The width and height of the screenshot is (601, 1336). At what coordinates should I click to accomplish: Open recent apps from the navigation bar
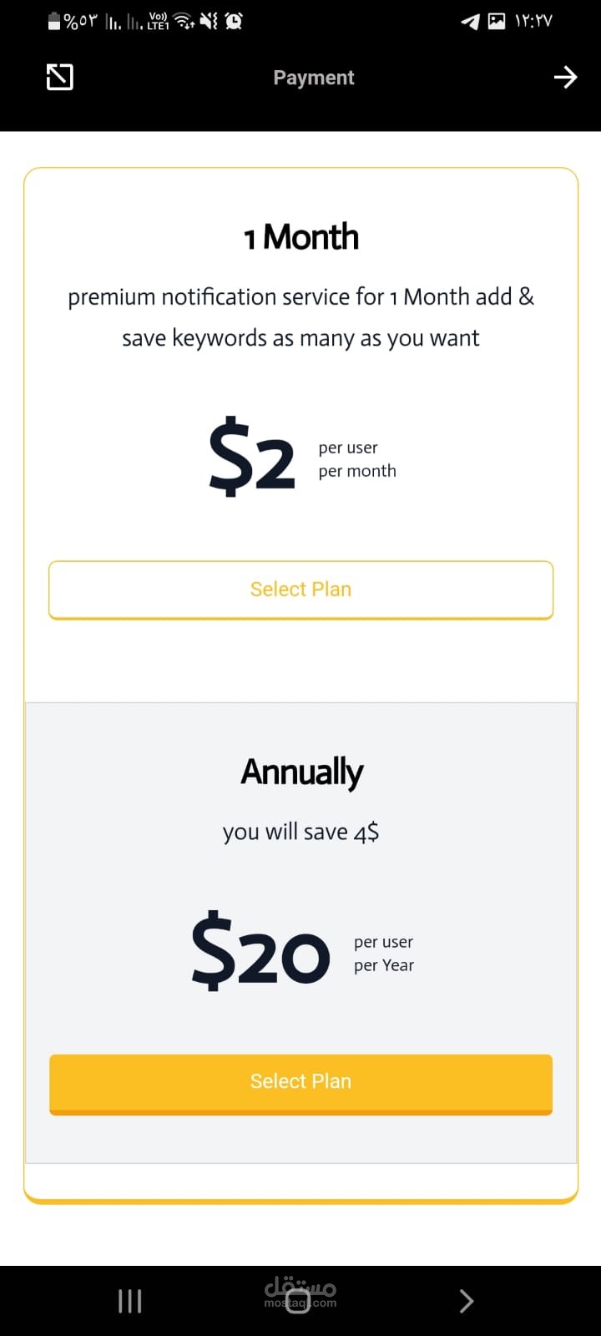tap(129, 1300)
